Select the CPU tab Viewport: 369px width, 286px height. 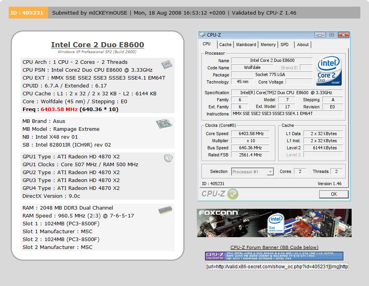click(207, 44)
